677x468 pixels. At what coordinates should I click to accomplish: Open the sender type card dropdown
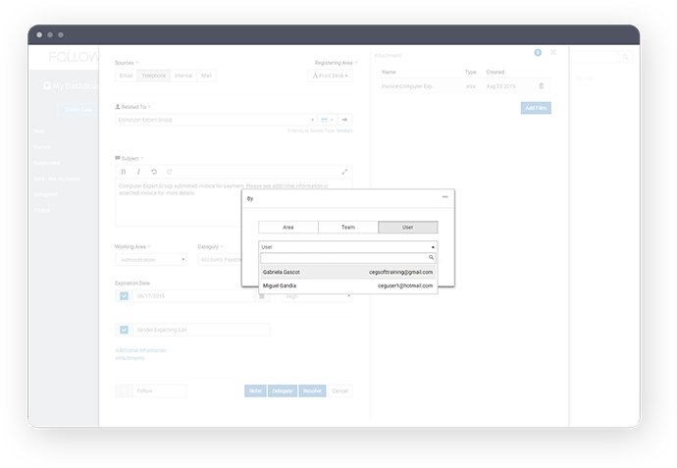coord(328,120)
